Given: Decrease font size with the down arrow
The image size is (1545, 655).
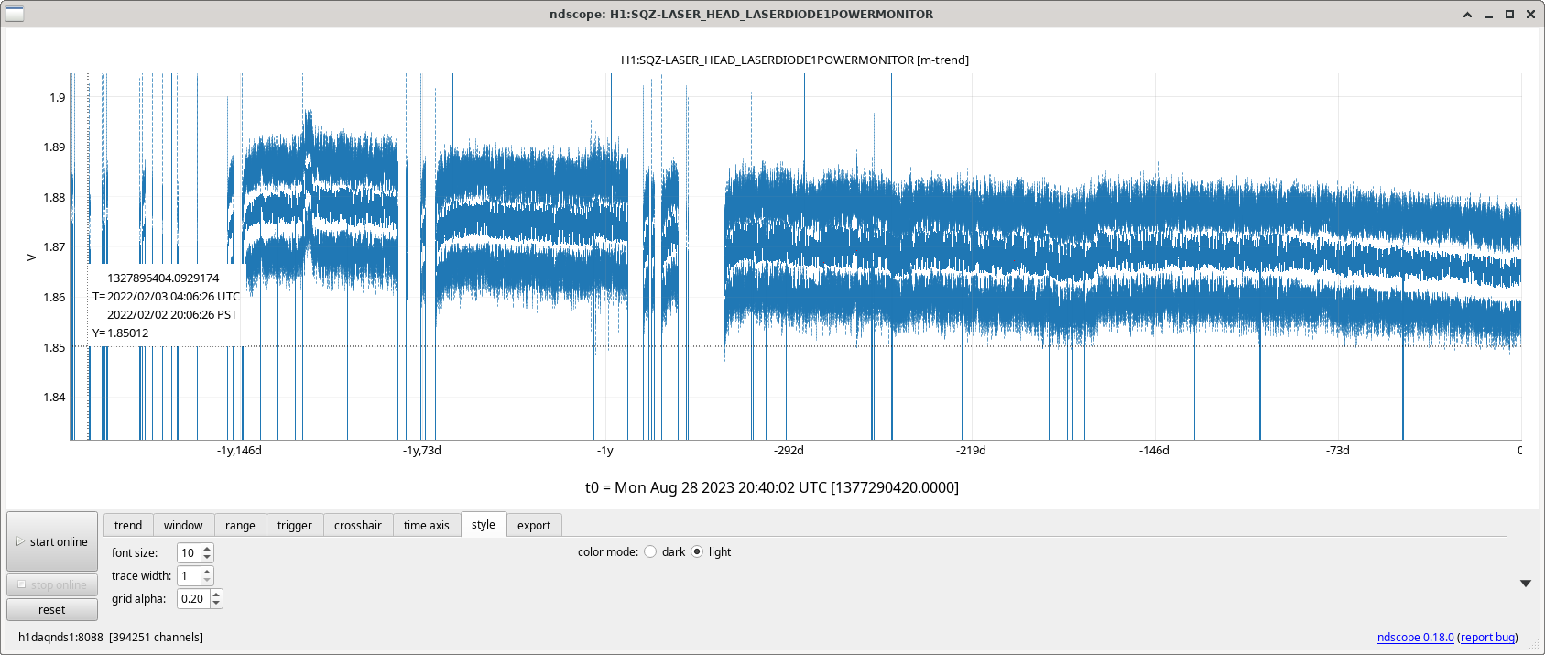Looking at the screenshot, I should click(x=207, y=557).
